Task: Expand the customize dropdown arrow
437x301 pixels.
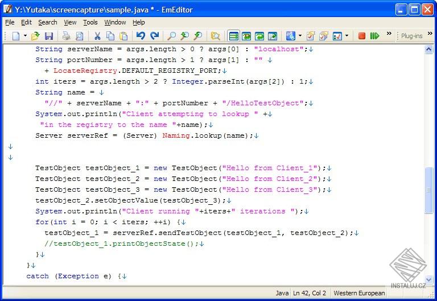Action: coord(347,36)
